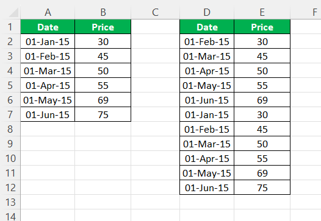
Task: Select column A header
Action: tap(48, 12)
